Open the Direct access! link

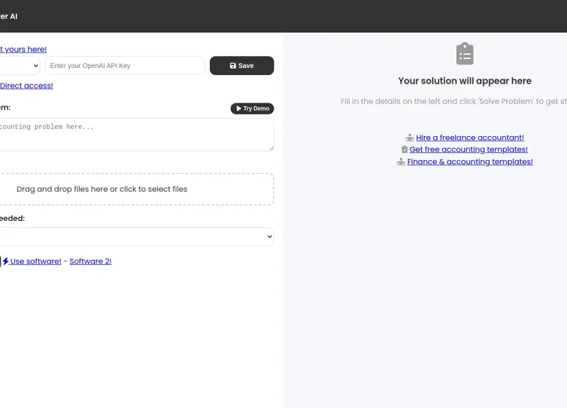26,86
